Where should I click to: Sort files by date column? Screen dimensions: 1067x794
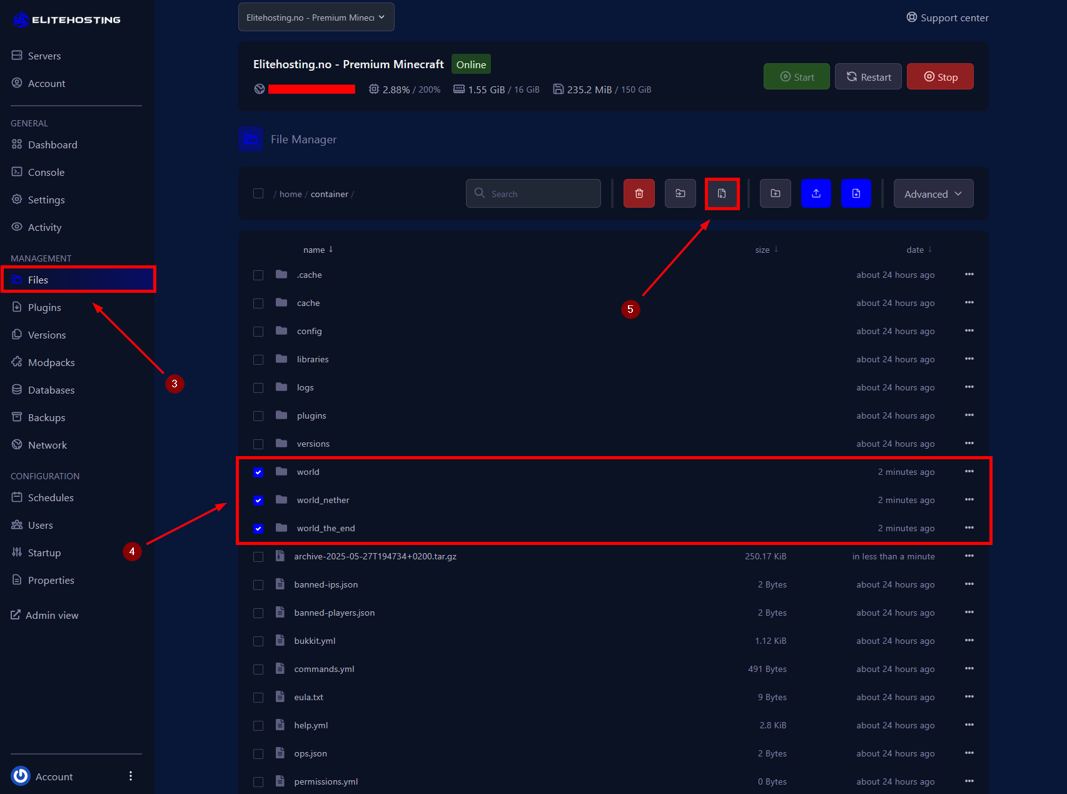pyautogui.click(x=919, y=250)
